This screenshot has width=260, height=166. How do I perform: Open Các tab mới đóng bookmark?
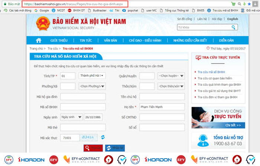click(x=17, y=10)
